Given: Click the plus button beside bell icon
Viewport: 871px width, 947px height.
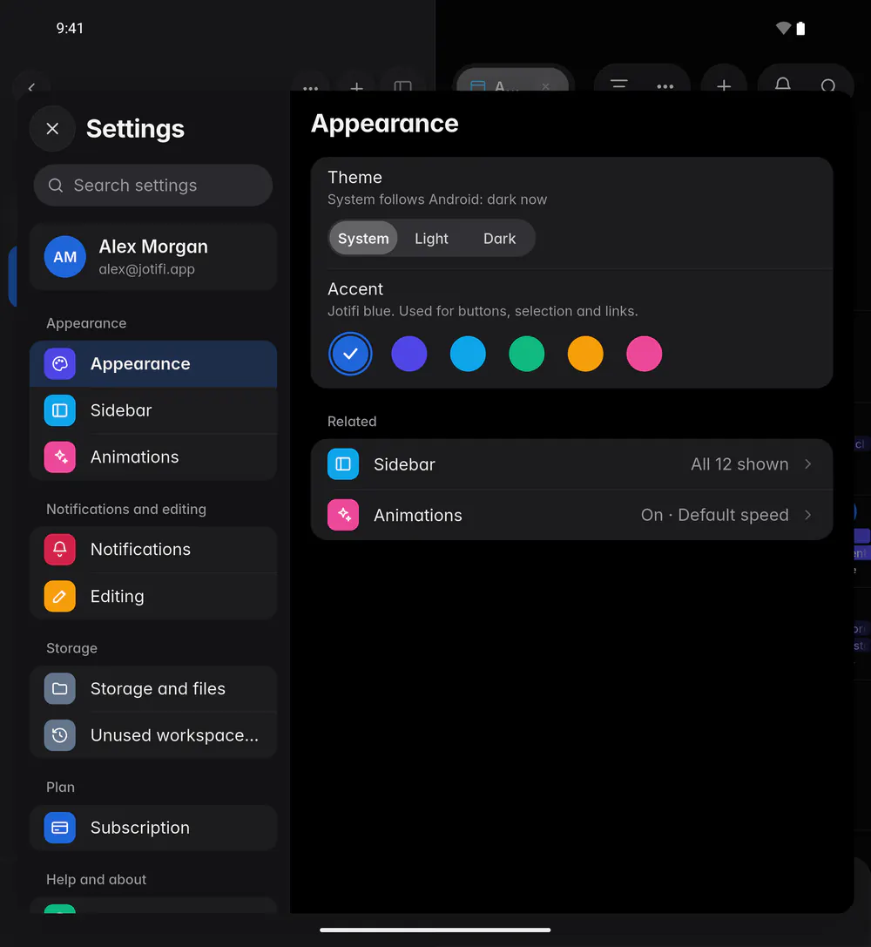Looking at the screenshot, I should pos(724,85).
